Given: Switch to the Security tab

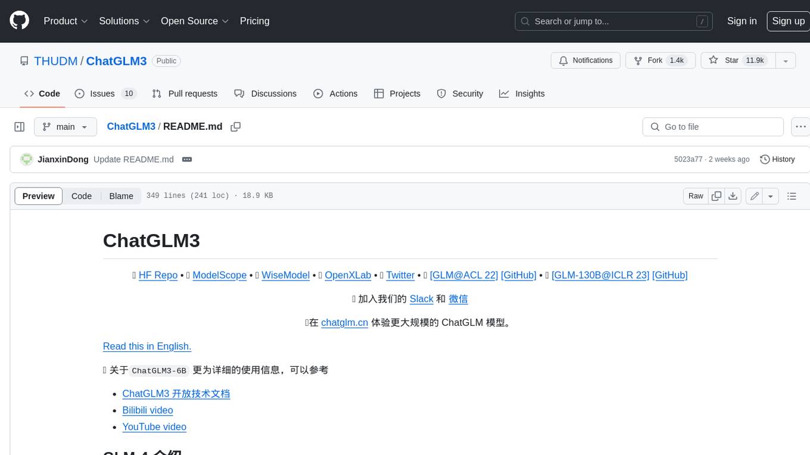Looking at the screenshot, I should click(460, 94).
